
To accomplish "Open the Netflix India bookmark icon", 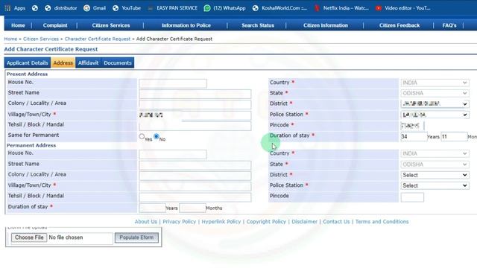I will click(317, 8).
